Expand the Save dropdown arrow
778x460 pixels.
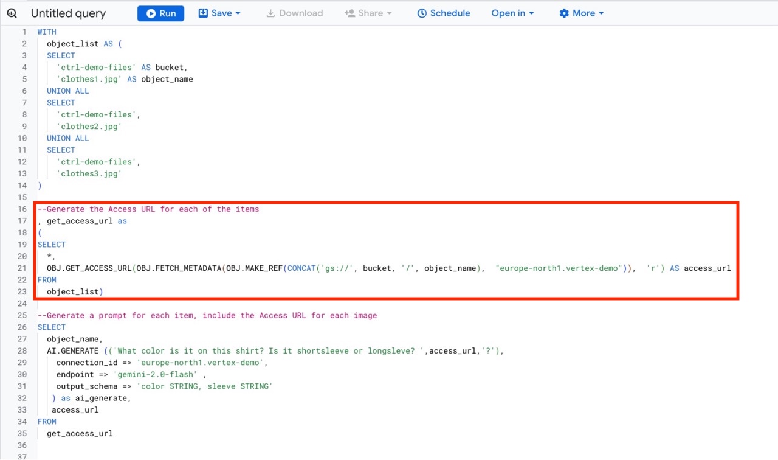[x=238, y=13]
